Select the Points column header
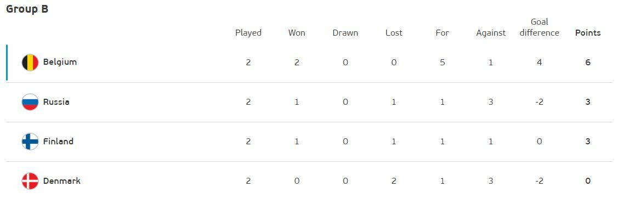 (588, 33)
